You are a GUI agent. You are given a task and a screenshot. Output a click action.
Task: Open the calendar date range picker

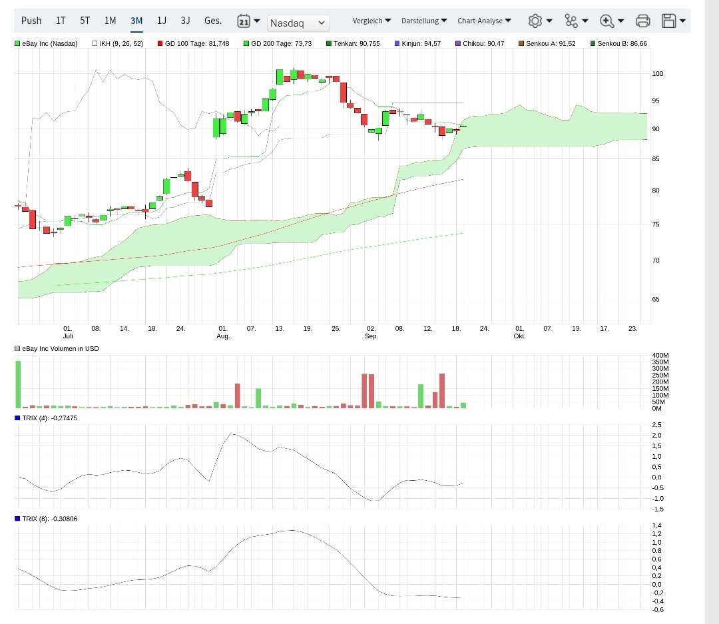244,21
